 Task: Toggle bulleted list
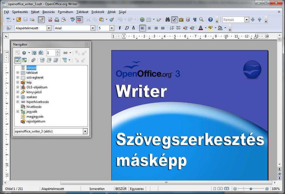point(178,28)
